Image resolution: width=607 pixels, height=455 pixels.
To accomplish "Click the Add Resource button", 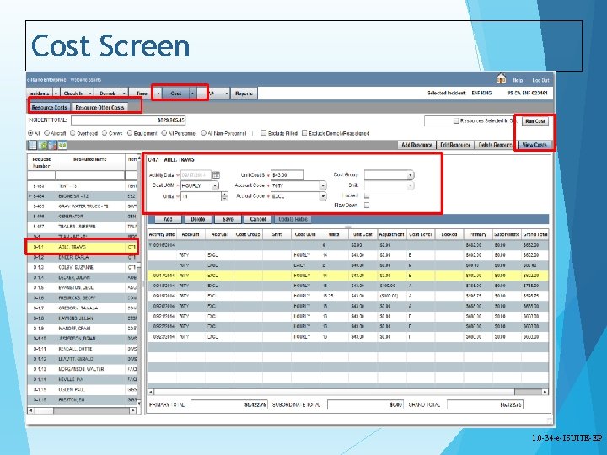I will (416, 145).
